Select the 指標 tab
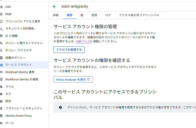This screenshot has width=196, height=128. [94, 15]
